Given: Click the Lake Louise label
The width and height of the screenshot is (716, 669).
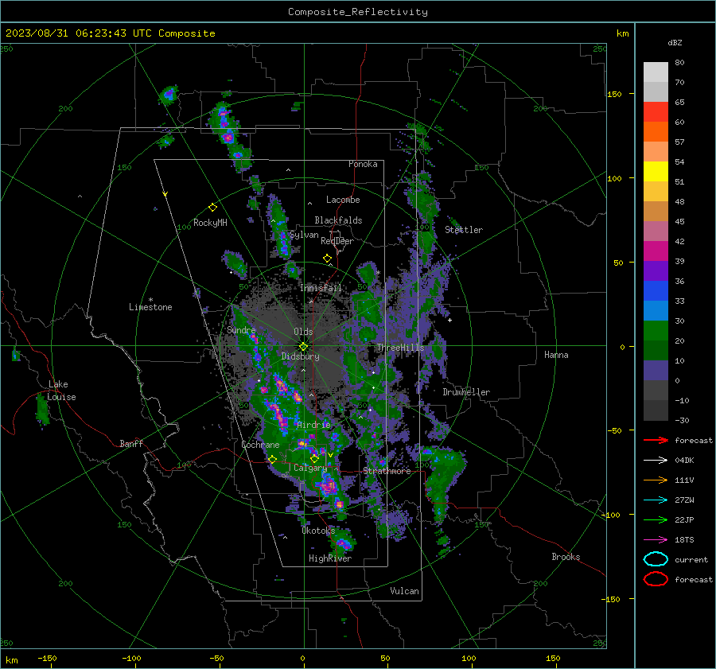Looking at the screenshot, I should coord(61,391).
